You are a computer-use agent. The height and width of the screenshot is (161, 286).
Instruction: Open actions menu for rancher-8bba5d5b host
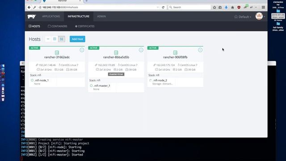tap(141, 50)
